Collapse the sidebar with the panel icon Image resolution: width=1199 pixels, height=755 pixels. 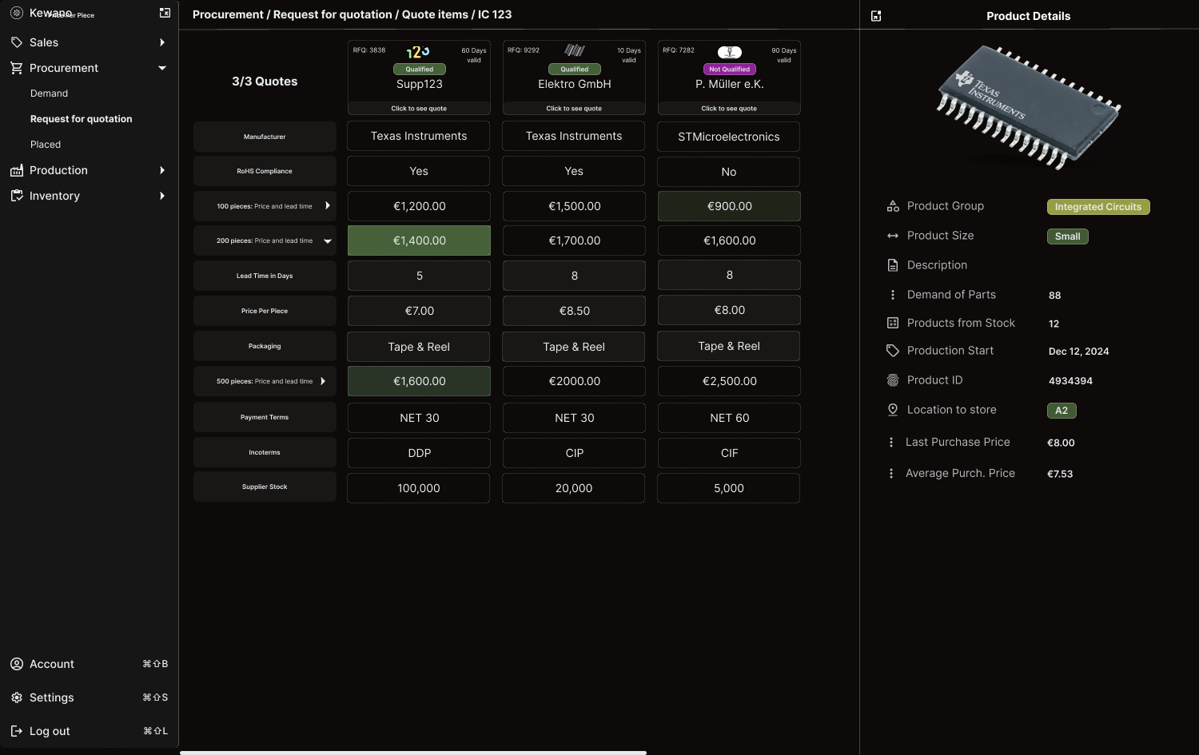point(165,13)
